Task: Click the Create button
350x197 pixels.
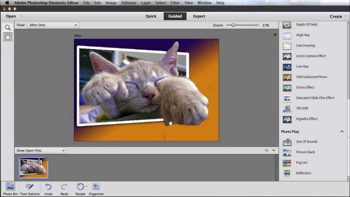Action: pos(336,16)
